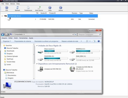The width and height of the screenshot is (128, 98).
Task: Select Imagens library in sidebar
Action: (x=11, y=78)
